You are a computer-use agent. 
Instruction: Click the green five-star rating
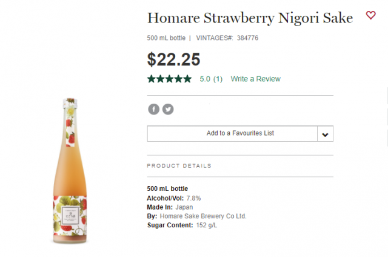pyautogui.click(x=170, y=79)
